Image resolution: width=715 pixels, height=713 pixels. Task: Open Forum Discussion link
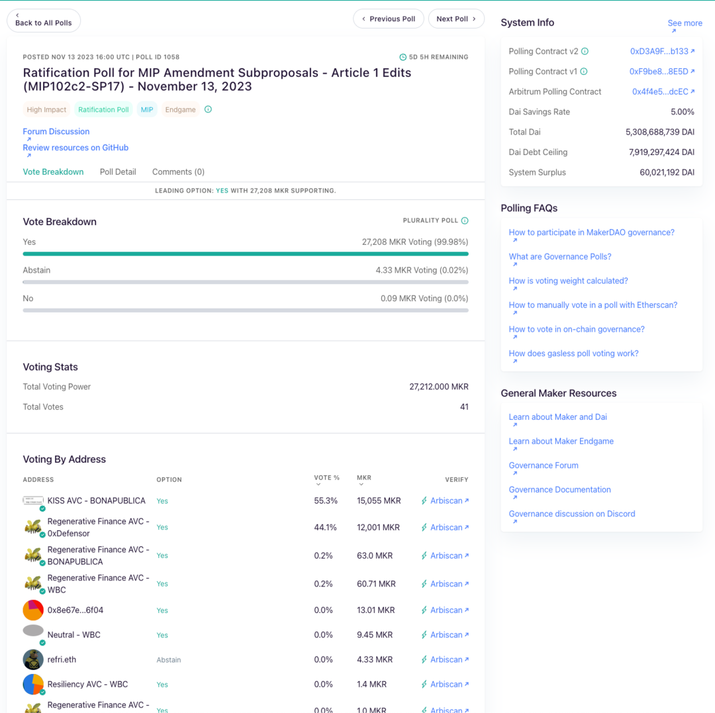point(56,131)
